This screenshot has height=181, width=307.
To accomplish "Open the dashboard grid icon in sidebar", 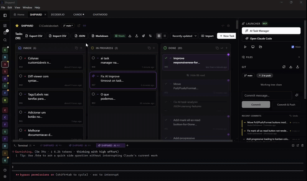I will tap(5, 26).
